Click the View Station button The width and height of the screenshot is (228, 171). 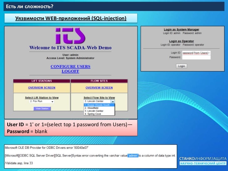tap(42, 109)
